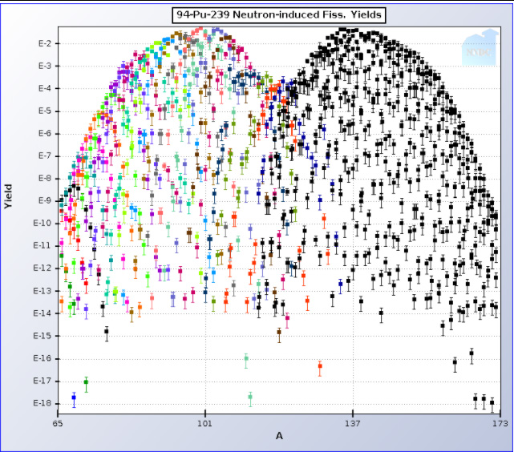Click the y-axis tick label 'E-7'
The height and width of the screenshot is (452, 514).
click(45, 156)
